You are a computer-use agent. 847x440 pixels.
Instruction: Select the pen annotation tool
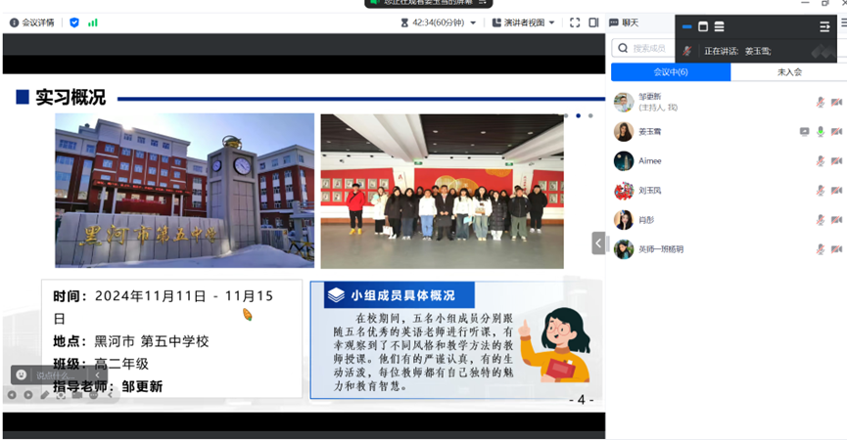point(44,395)
